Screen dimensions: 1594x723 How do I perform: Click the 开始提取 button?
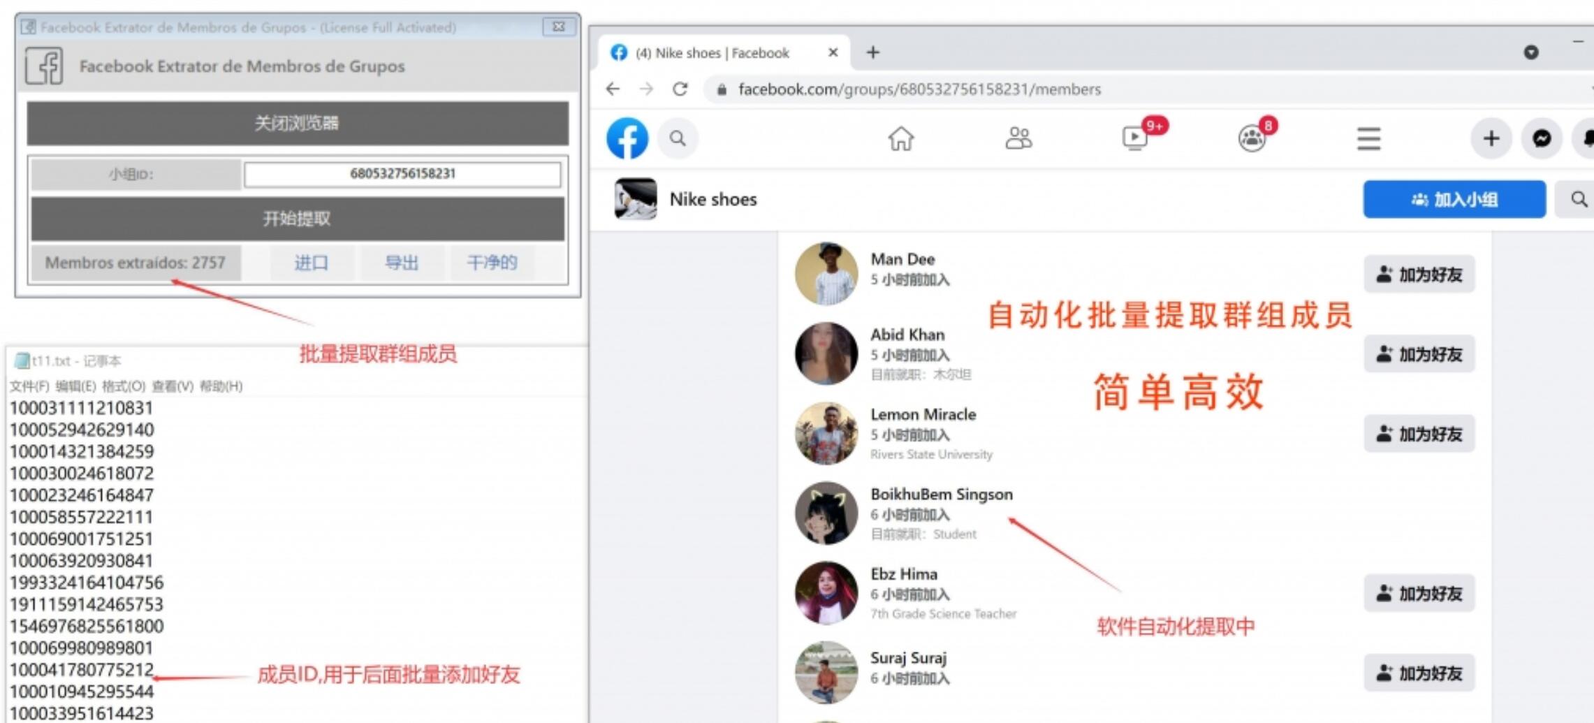[298, 219]
